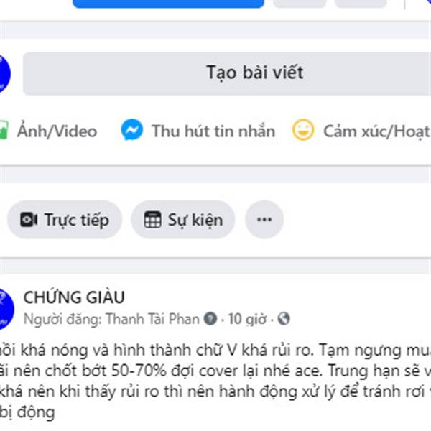Start a Trực tiếp live video
Screen dimensions: 431x431
pyautogui.click(x=65, y=220)
